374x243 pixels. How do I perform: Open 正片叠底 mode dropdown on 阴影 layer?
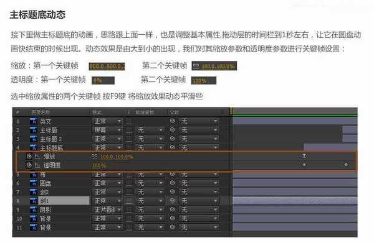point(107,209)
